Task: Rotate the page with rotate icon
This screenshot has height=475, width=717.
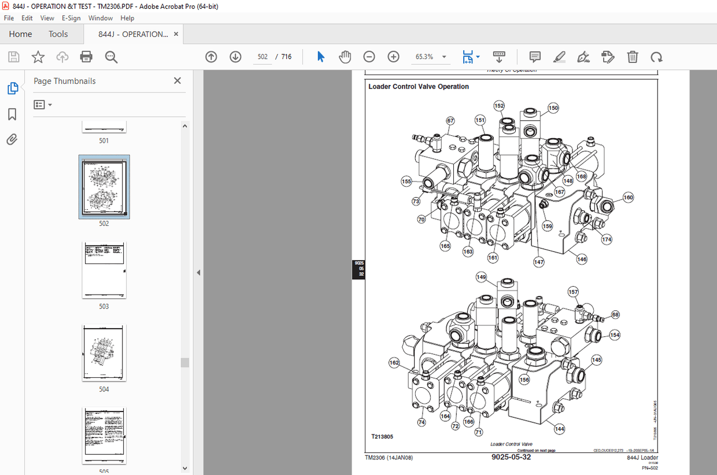Action: tap(656, 57)
